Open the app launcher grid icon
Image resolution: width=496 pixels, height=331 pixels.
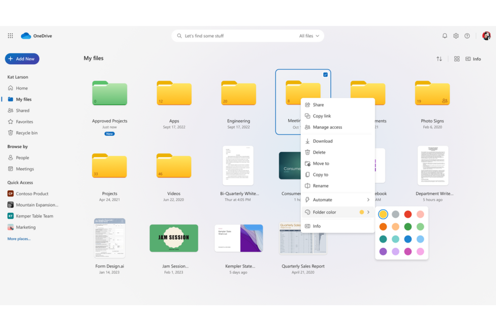click(x=10, y=36)
